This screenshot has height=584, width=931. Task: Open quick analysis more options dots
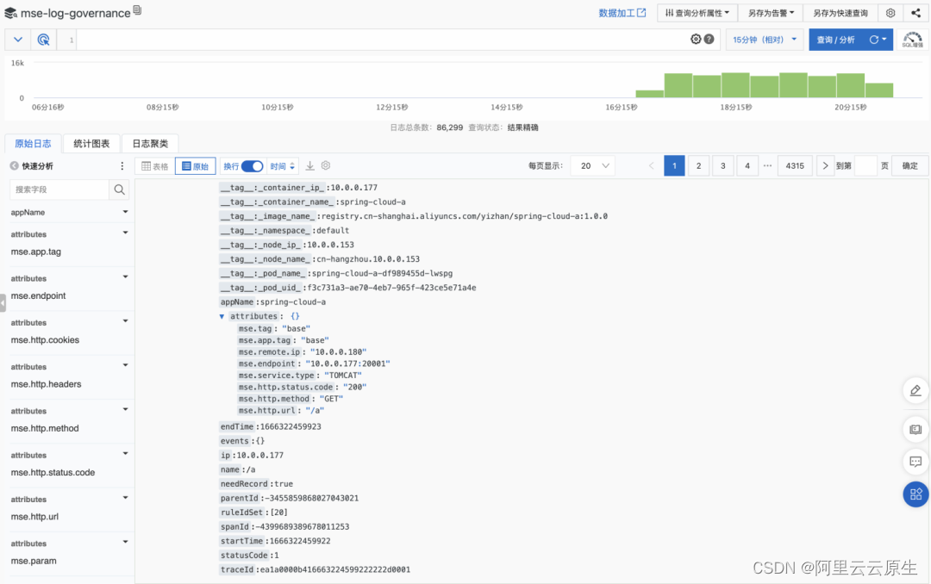[x=122, y=166]
